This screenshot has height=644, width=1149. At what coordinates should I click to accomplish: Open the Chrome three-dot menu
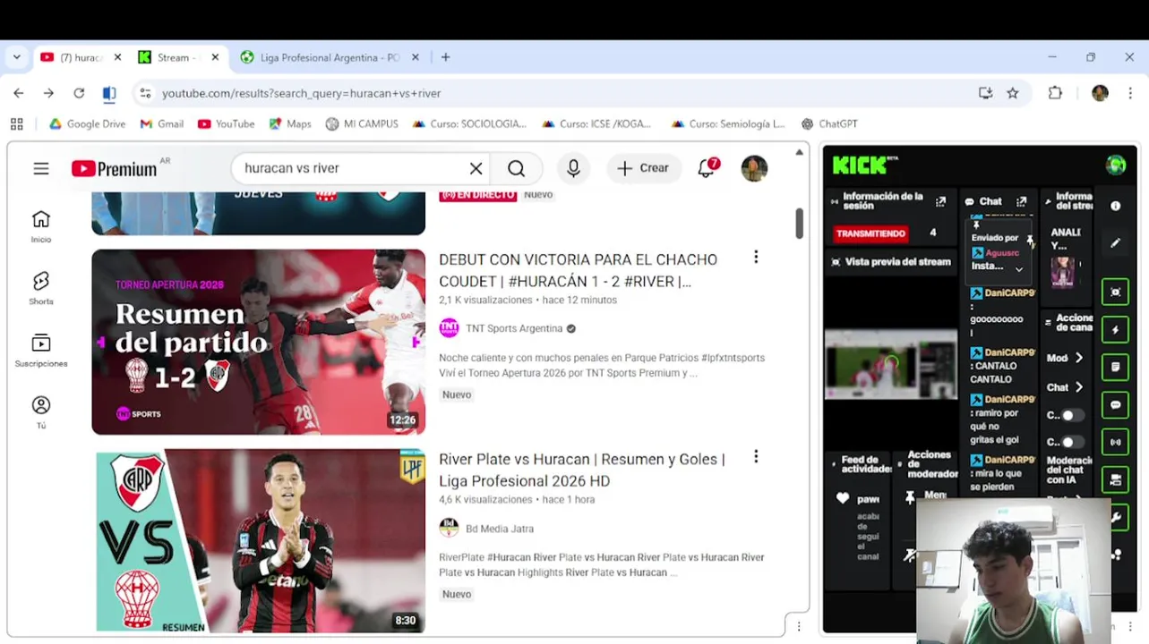pos(1130,93)
